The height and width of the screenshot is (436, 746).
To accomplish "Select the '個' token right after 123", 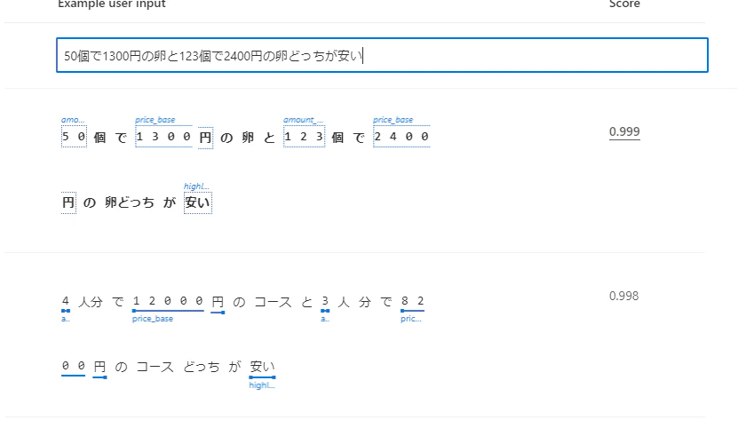I will pos(337,138).
